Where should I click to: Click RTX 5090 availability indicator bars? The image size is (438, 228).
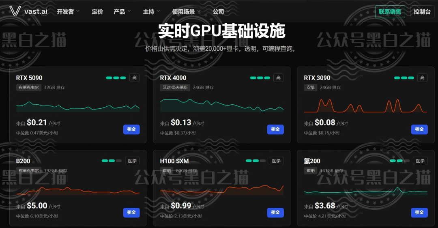point(116,77)
